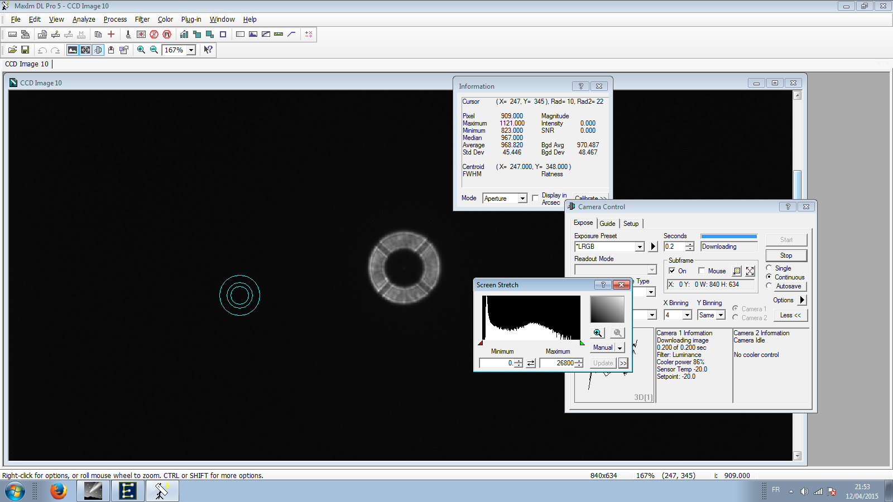Toggle Camera Control window toolbar icon
This screenshot has height=502, width=893.
(x=98, y=50)
